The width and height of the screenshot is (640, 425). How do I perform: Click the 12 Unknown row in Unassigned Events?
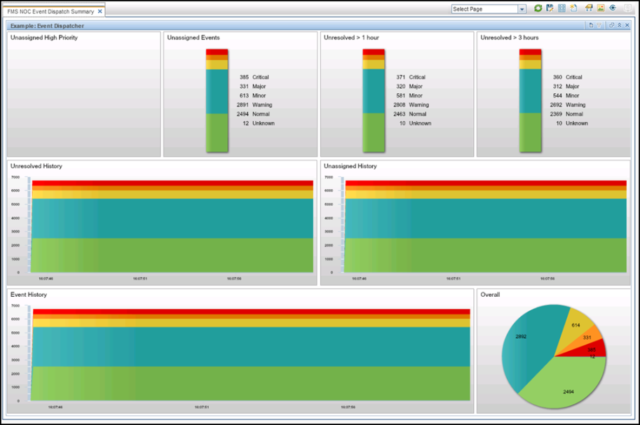coord(259,123)
